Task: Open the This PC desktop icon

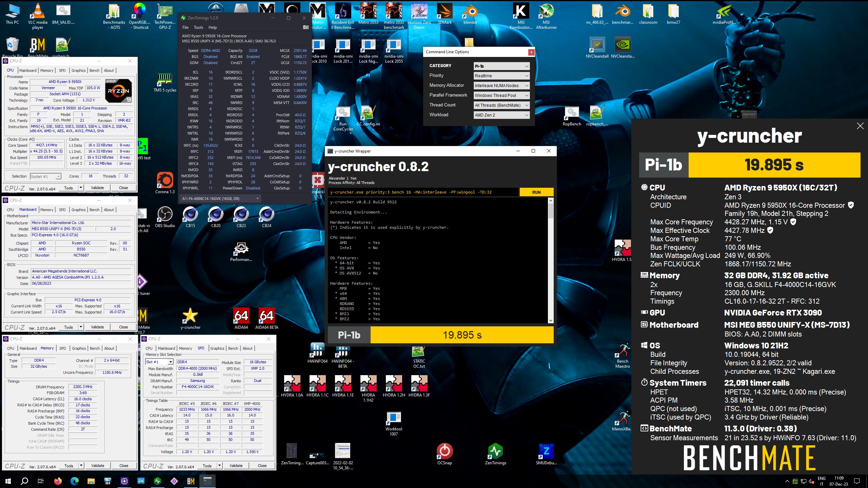Action: point(12,14)
